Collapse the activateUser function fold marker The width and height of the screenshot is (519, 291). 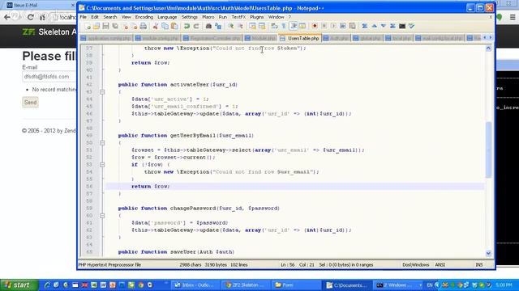[x=102, y=92]
